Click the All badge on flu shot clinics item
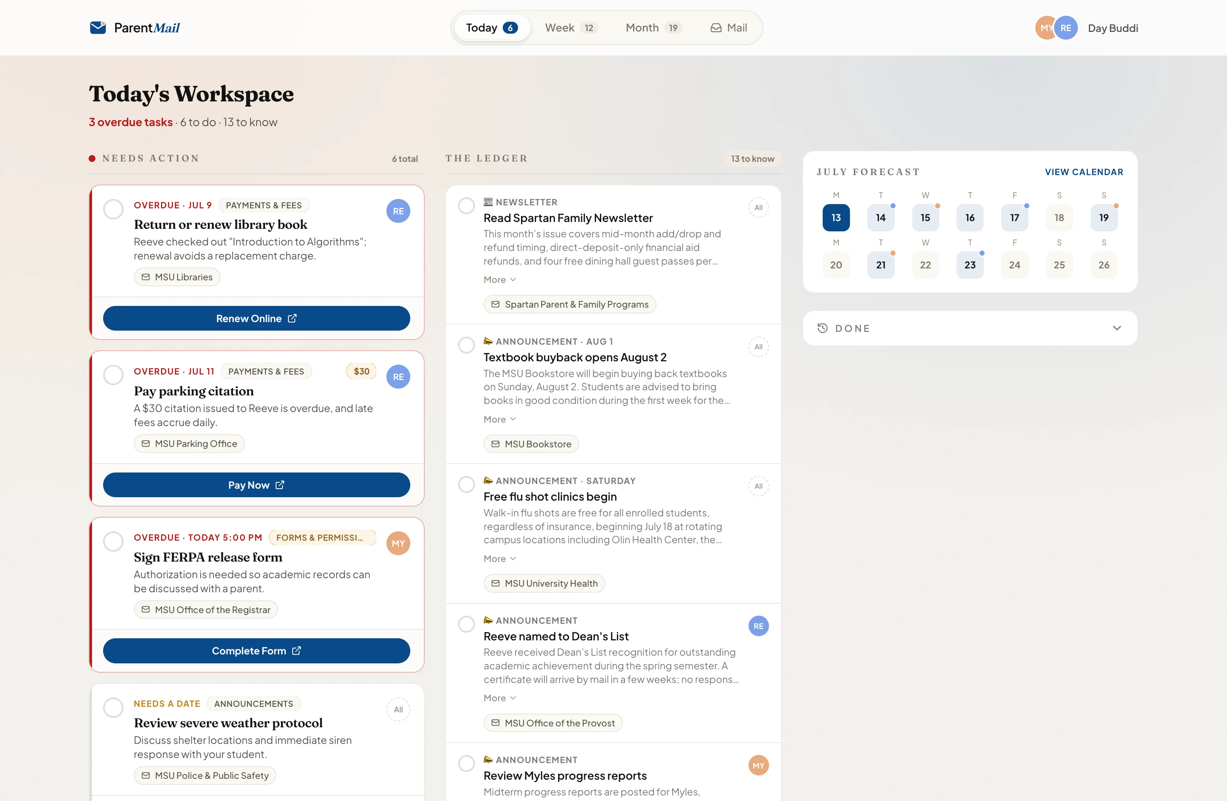 point(758,486)
